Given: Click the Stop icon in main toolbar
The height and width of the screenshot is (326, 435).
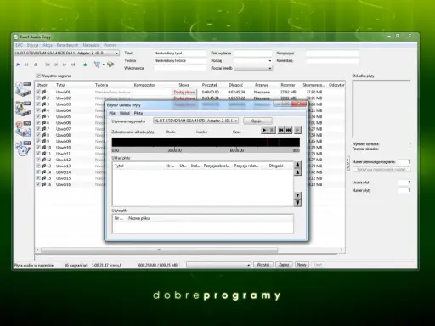Looking at the screenshot, I should [x=35, y=65].
